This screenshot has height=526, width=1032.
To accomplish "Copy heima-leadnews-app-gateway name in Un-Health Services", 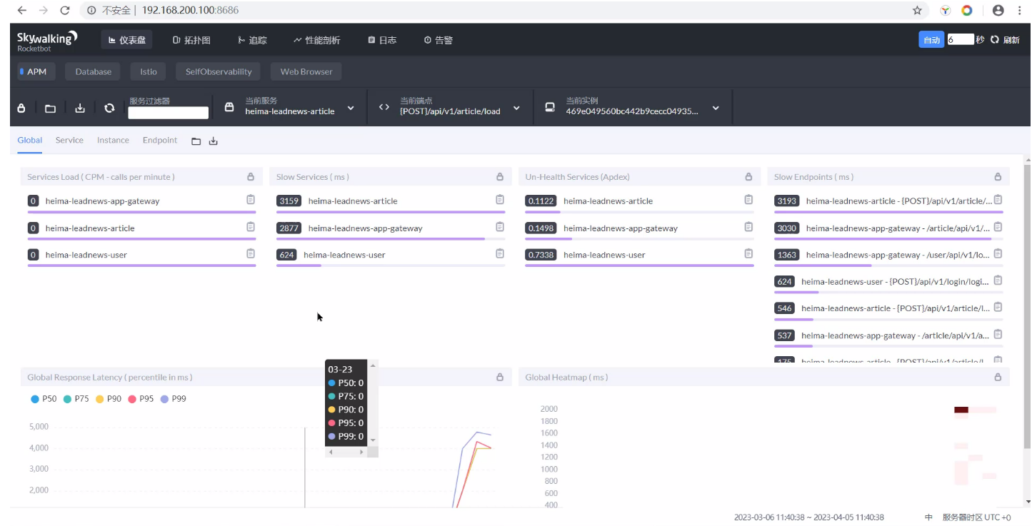I will [748, 227].
